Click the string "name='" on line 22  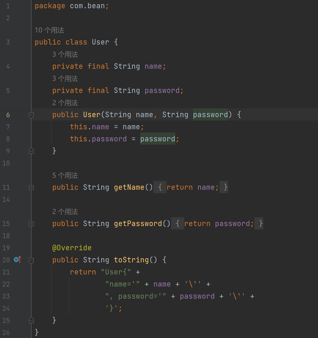click(x=122, y=284)
